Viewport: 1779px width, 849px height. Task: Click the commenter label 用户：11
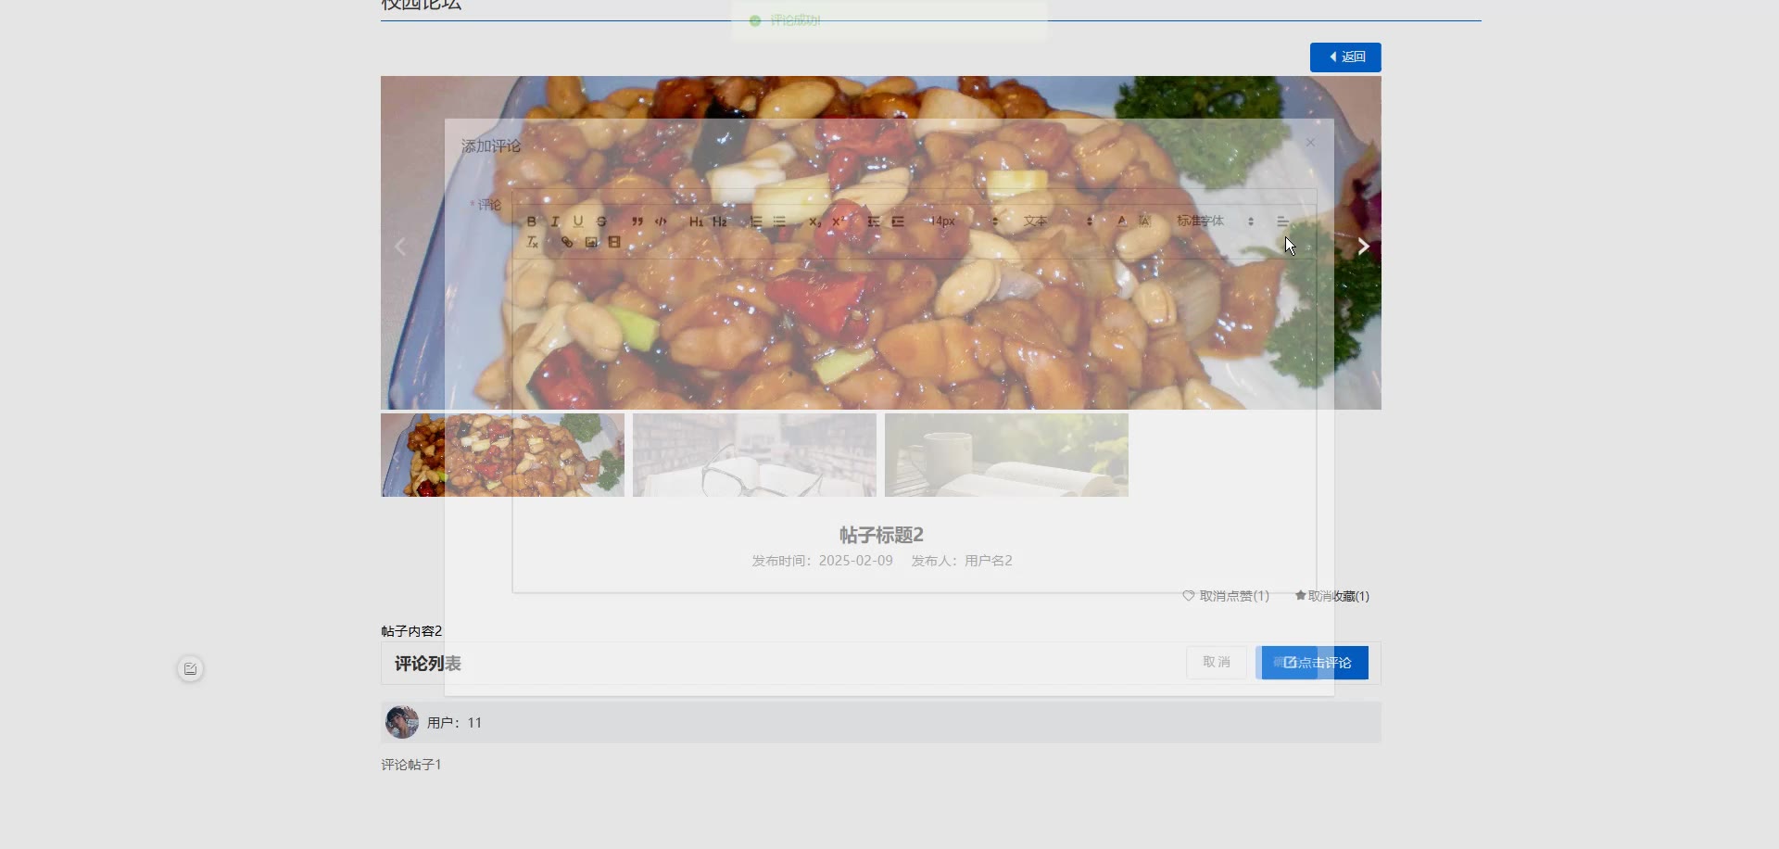(x=454, y=723)
